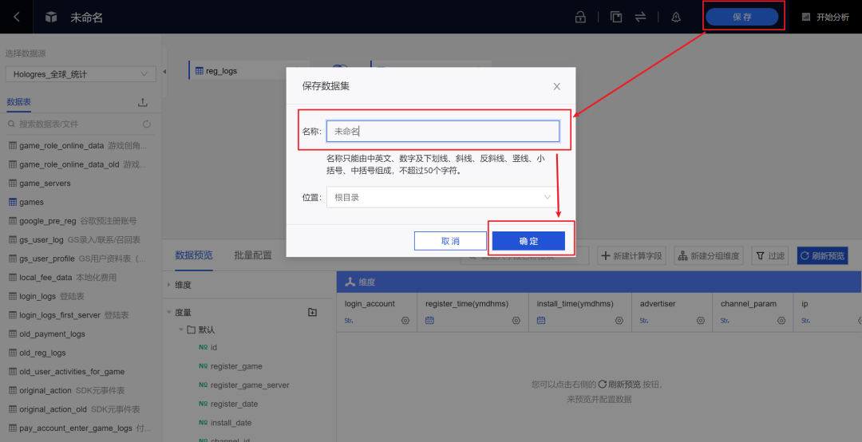862x442 pixels.
Task: Click the upload file icon next to 数据表
Action: [142, 102]
